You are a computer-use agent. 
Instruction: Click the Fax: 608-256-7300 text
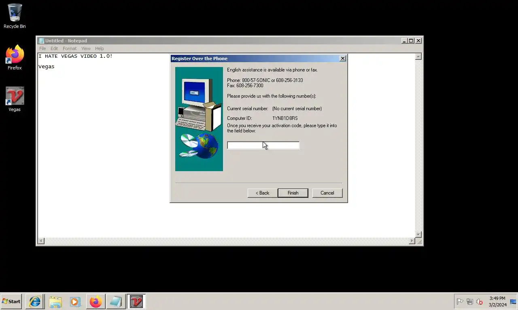coord(245,86)
